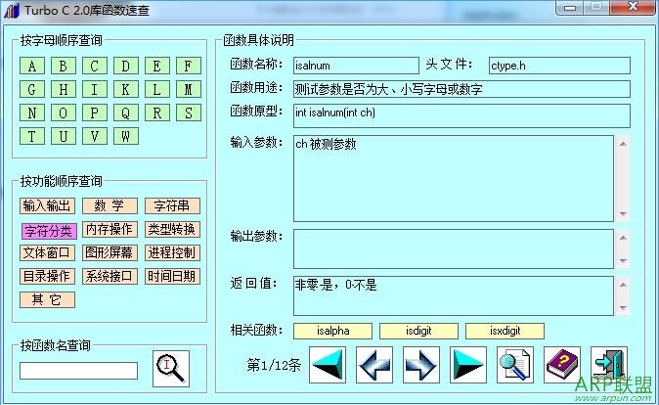Select highlighted 字符分类 category
659x405 pixels.
49,231
